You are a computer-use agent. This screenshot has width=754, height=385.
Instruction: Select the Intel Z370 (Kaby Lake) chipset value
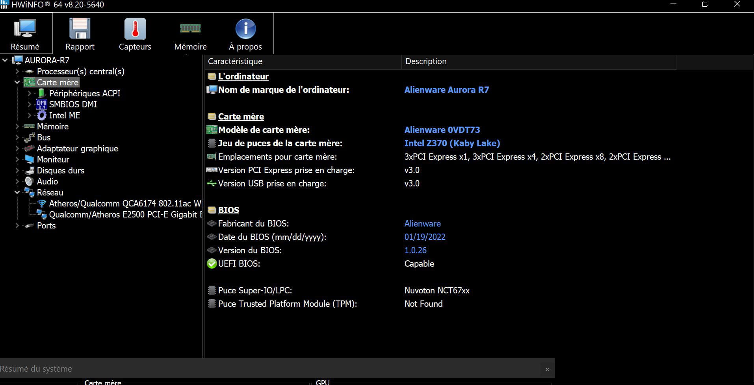pos(452,143)
